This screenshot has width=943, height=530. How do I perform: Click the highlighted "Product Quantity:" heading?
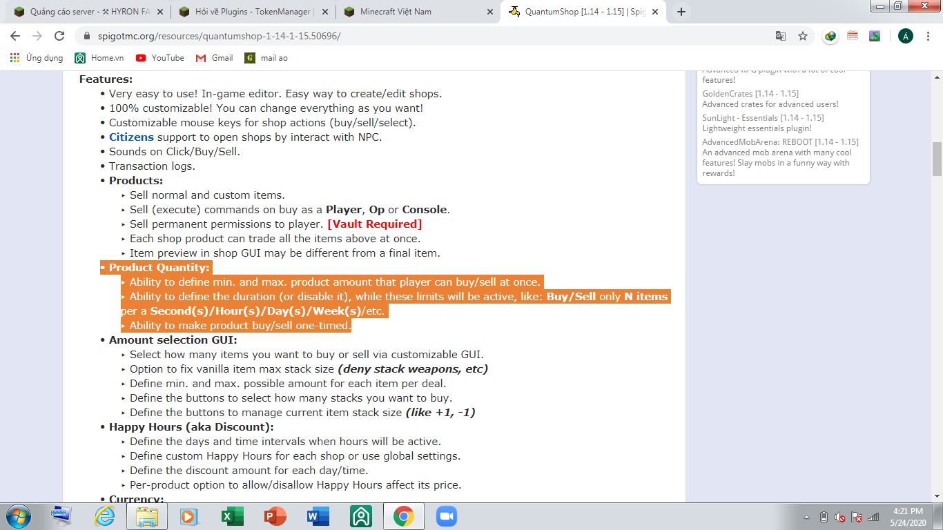pyautogui.click(x=159, y=268)
